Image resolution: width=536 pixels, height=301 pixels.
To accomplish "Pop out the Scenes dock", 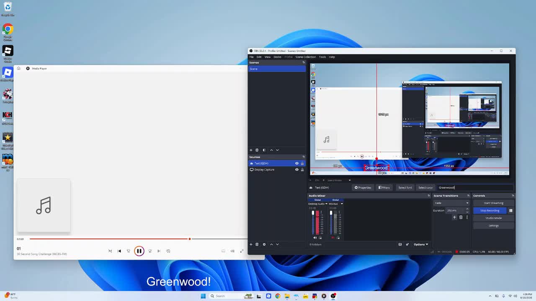I will 304,63.
